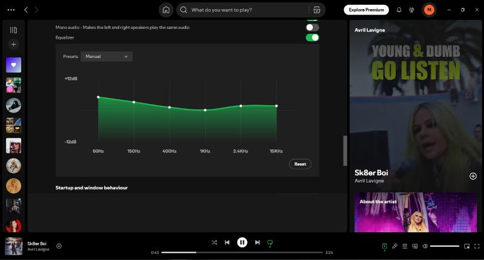This screenshot has height=260, width=484.
Task: Open Friend Activity panel
Action: (412, 10)
